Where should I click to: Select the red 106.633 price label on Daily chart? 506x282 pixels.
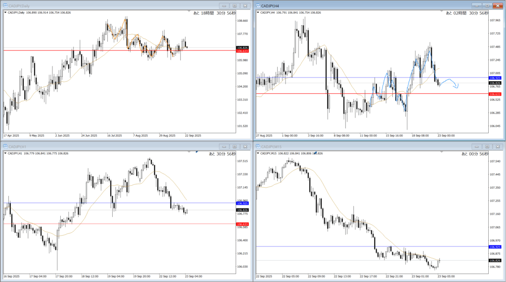point(242,51)
